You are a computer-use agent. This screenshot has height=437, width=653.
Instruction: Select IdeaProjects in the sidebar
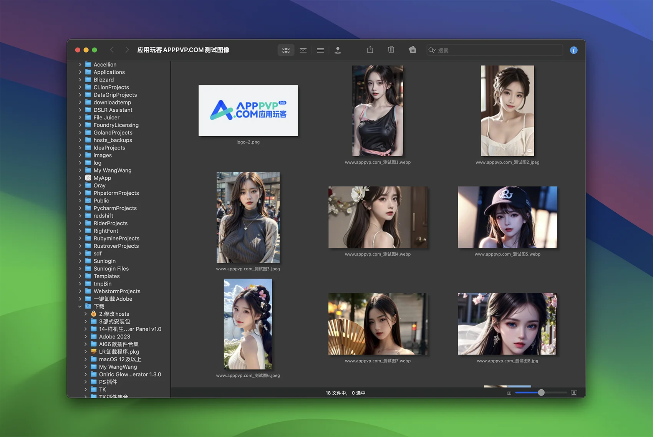[109, 148]
